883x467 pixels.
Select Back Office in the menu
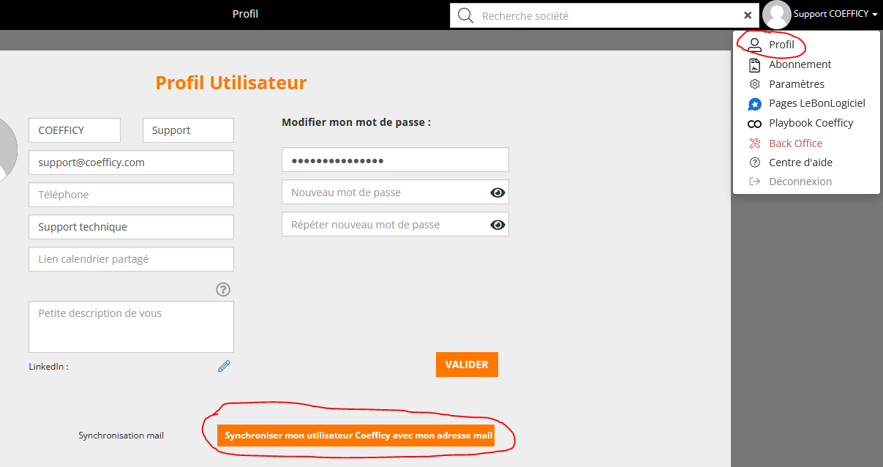(796, 143)
